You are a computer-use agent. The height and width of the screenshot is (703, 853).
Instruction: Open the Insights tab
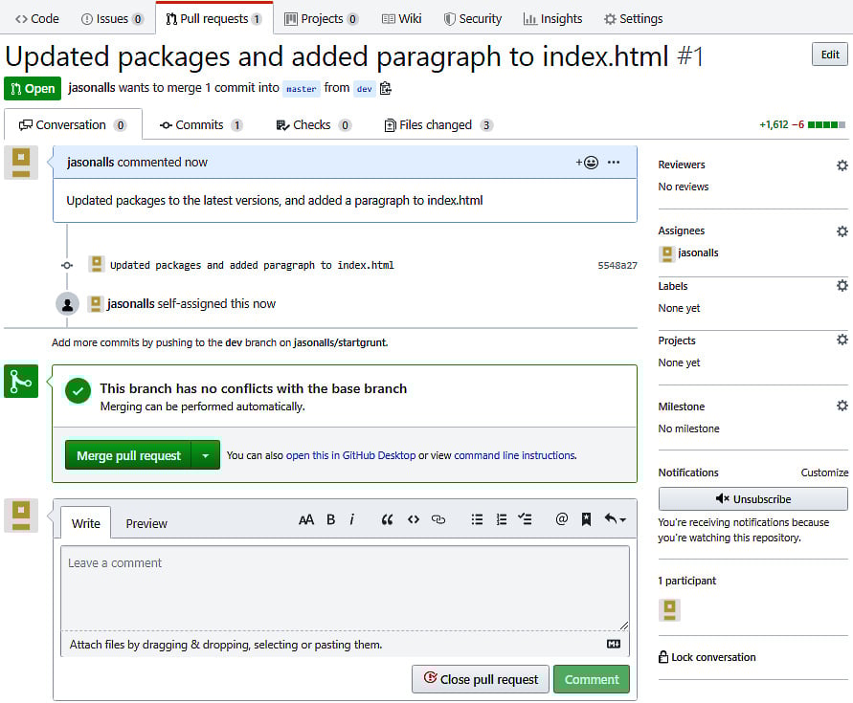(x=552, y=18)
